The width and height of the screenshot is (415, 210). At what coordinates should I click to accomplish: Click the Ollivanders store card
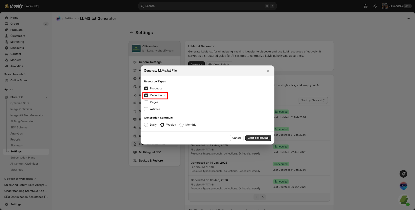coord(155,48)
